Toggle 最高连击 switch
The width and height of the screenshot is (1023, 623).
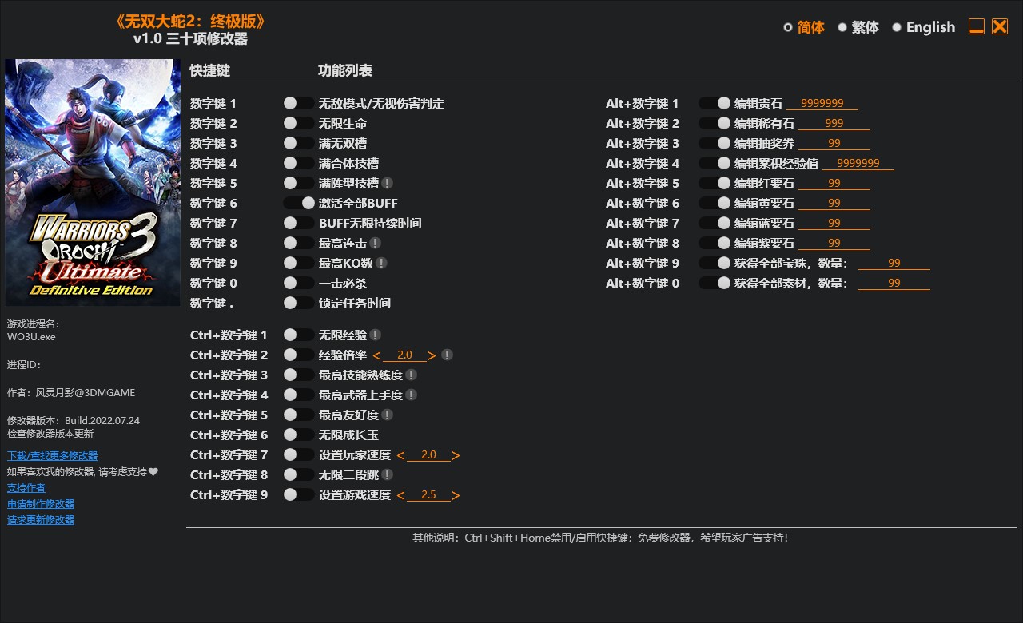(299, 243)
